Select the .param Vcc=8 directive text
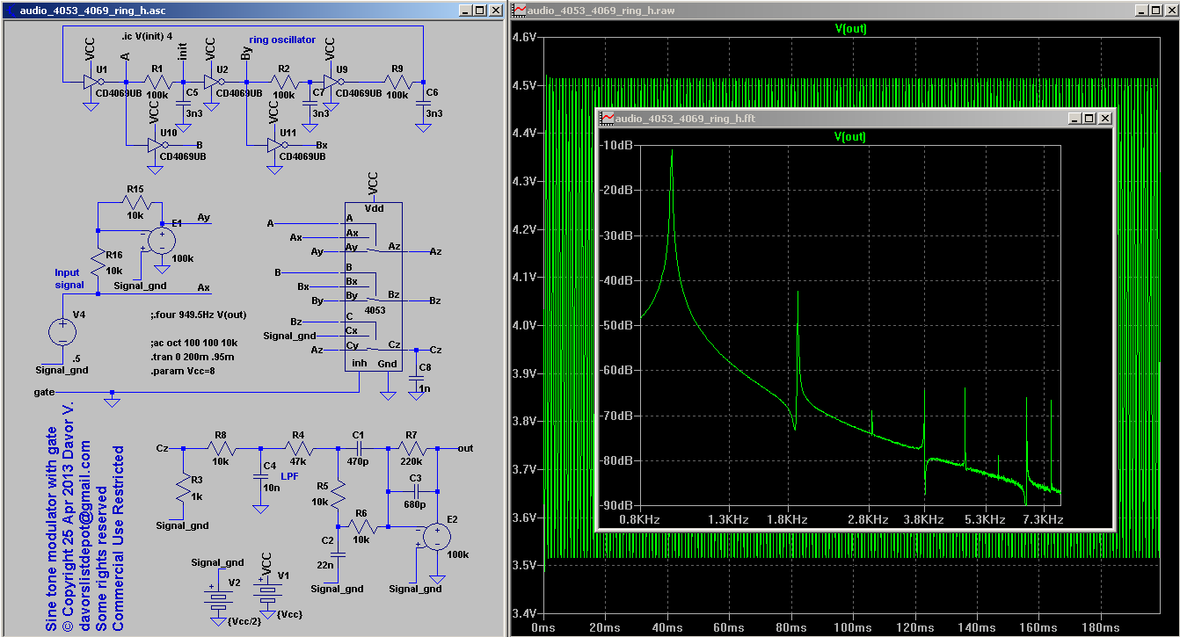Viewport: 1180px width, 637px height. pos(183,371)
